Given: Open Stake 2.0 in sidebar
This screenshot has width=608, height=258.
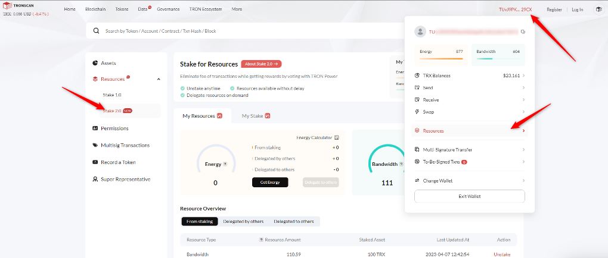Looking at the screenshot, I should pyautogui.click(x=112, y=111).
